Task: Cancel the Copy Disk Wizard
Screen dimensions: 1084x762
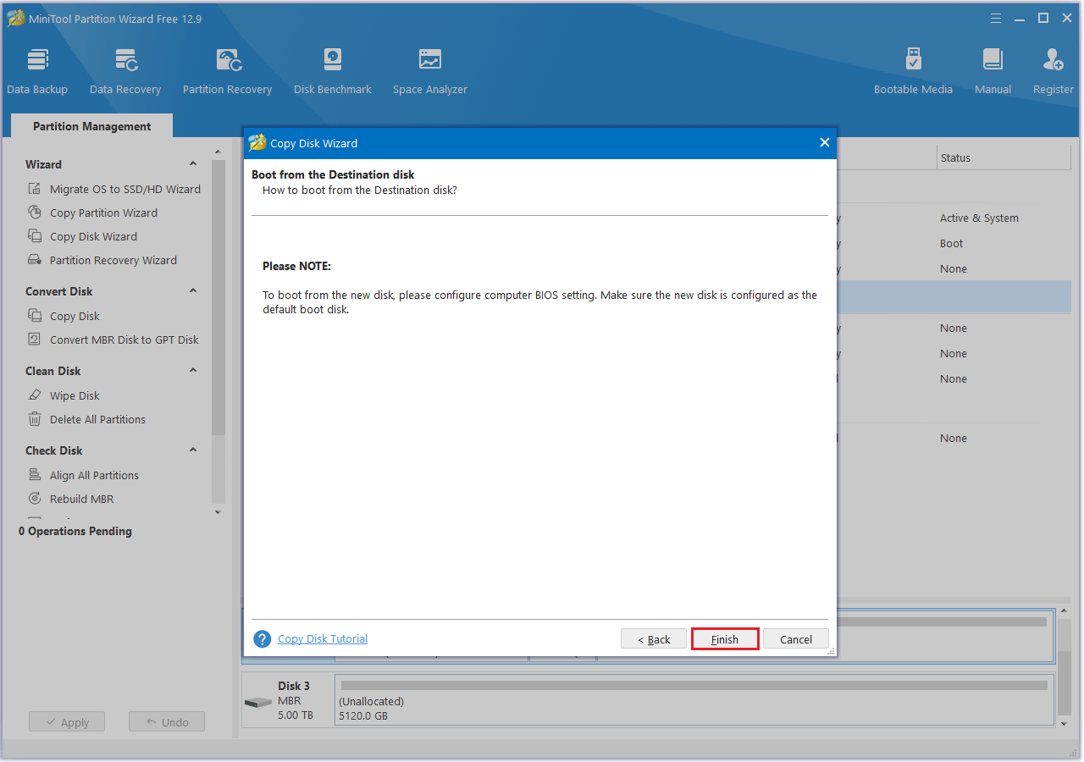Action: click(x=796, y=639)
